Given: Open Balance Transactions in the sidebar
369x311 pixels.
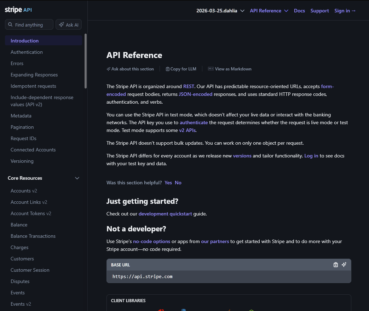Looking at the screenshot, I should (33, 236).
